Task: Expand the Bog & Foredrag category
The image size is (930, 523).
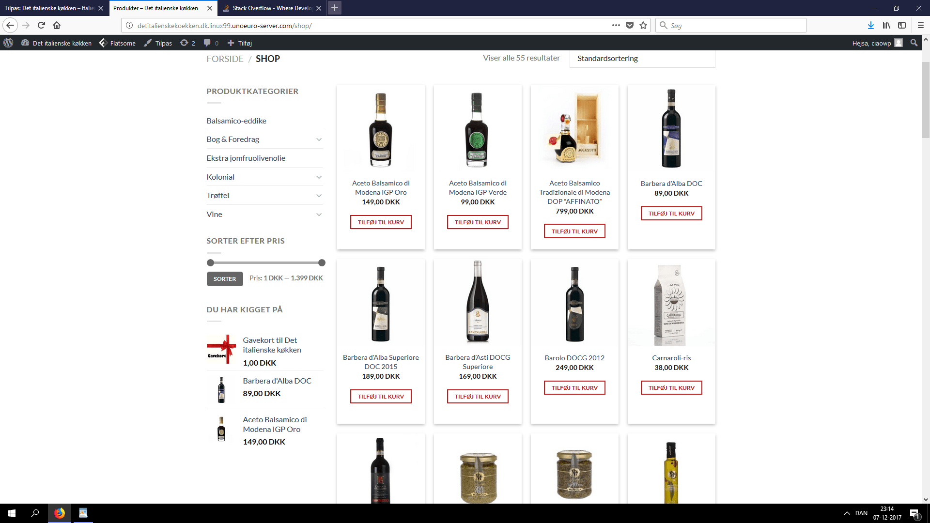Action: pos(319,139)
